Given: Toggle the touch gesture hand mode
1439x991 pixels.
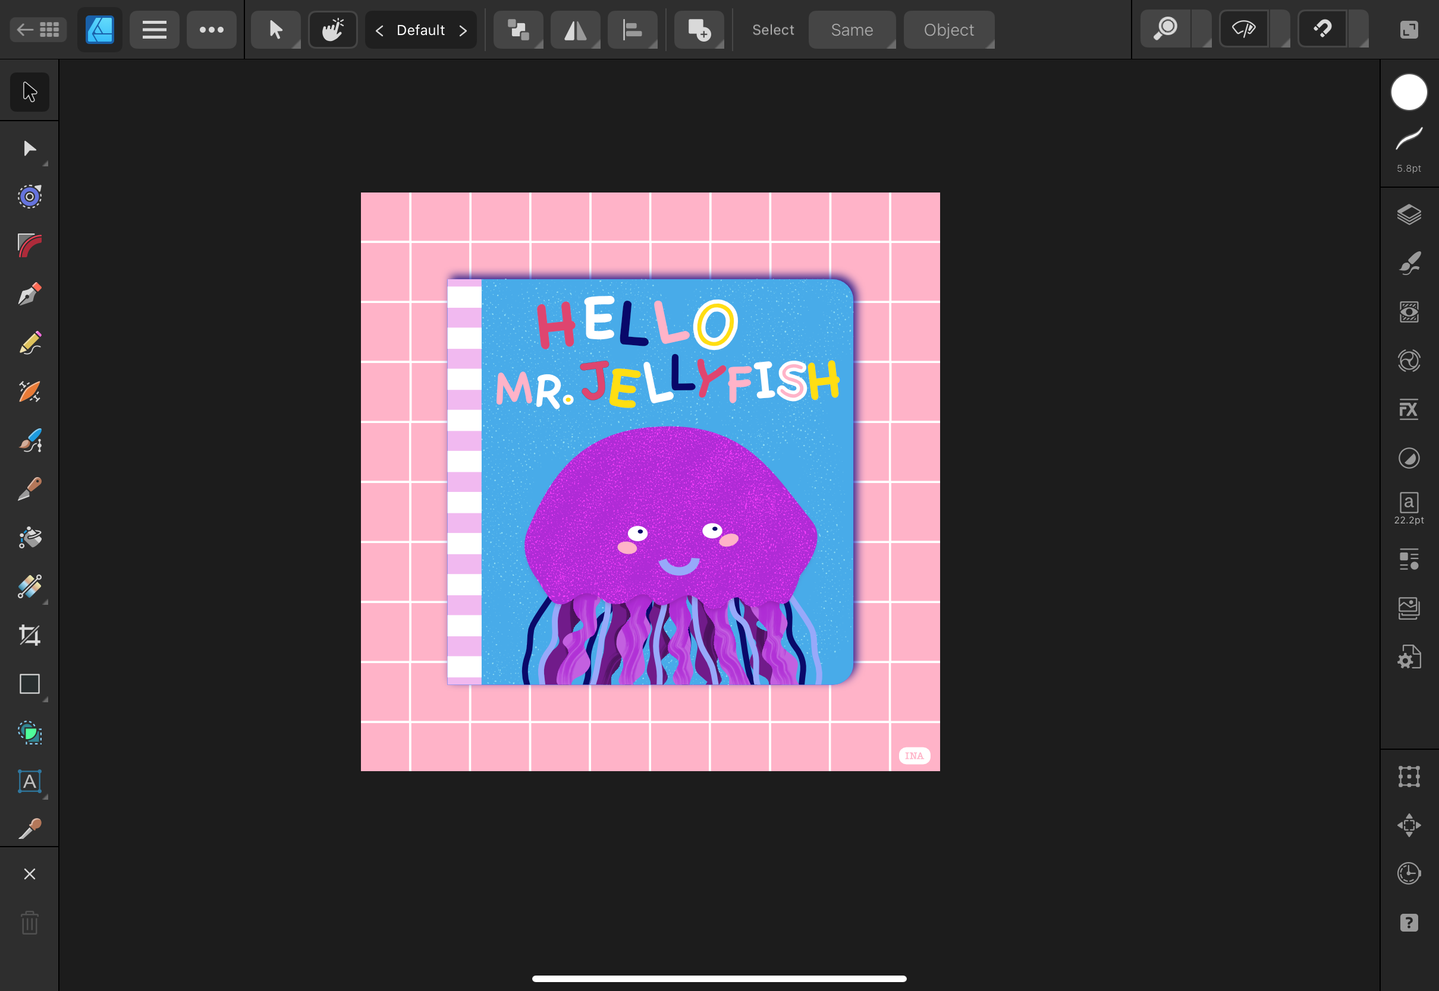Looking at the screenshot, I should 332,29.
